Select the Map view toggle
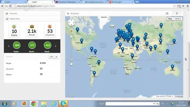The height and width of the screenshot is (107, 190). point(170,19)
